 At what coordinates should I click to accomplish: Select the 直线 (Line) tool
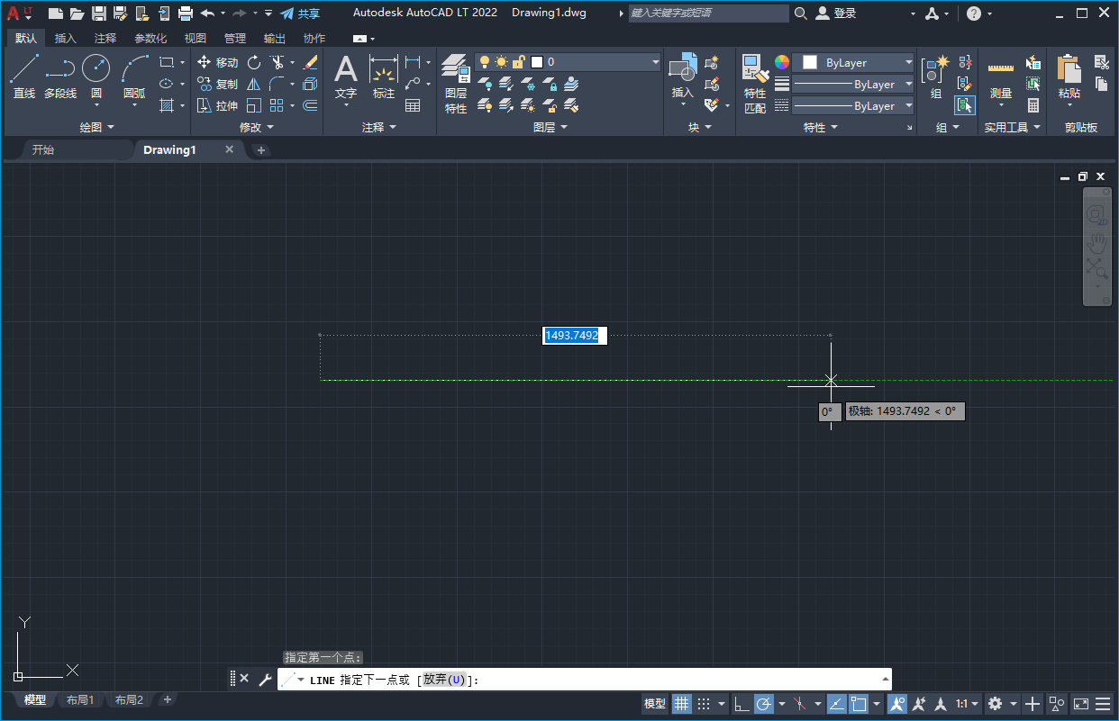tap(23, 74)
